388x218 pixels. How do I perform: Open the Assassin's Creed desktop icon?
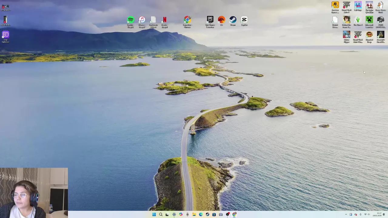pos(380,37)
